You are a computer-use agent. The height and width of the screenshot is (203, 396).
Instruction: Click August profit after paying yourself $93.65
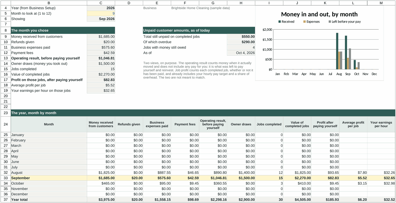pos(325,173)
